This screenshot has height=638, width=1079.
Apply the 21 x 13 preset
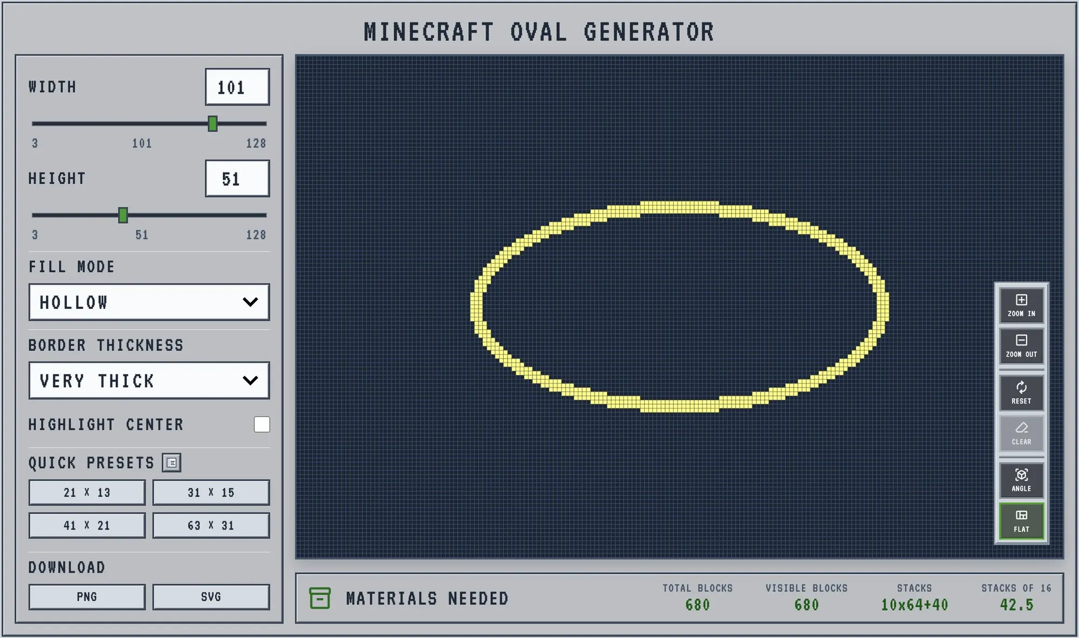coord(87,493)
